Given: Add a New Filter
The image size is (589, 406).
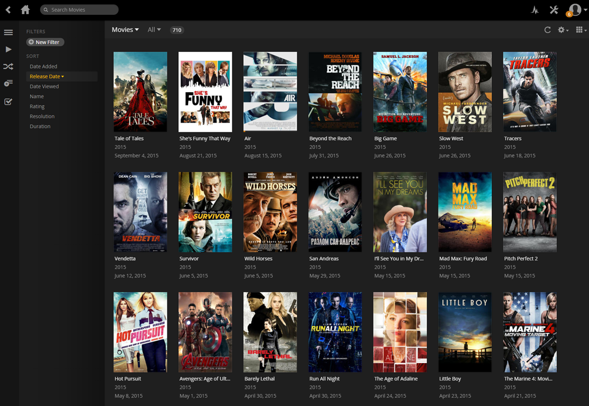Looking at the screenshot, I should point(45,42).
